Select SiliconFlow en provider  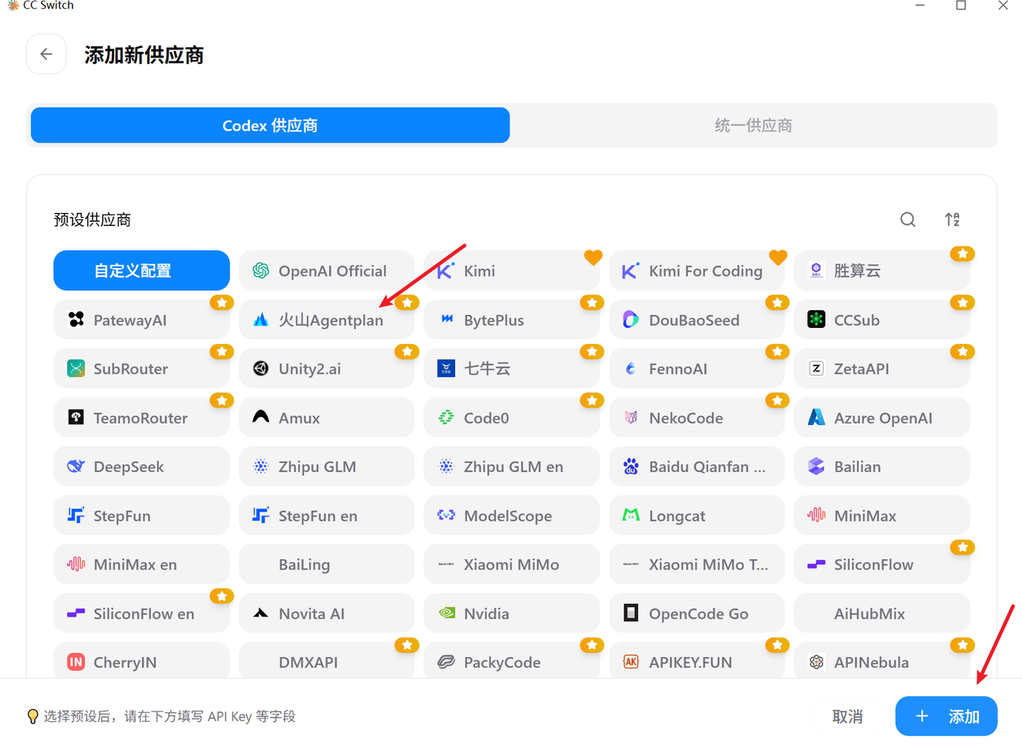(x=141, y=613)
